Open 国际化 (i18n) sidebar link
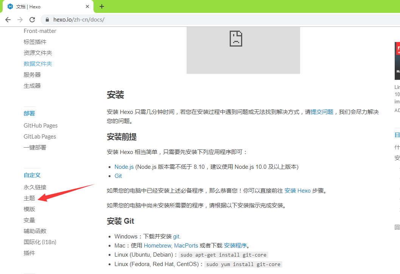Viewport: 400px width, 274px height. [x=40, y=242]
